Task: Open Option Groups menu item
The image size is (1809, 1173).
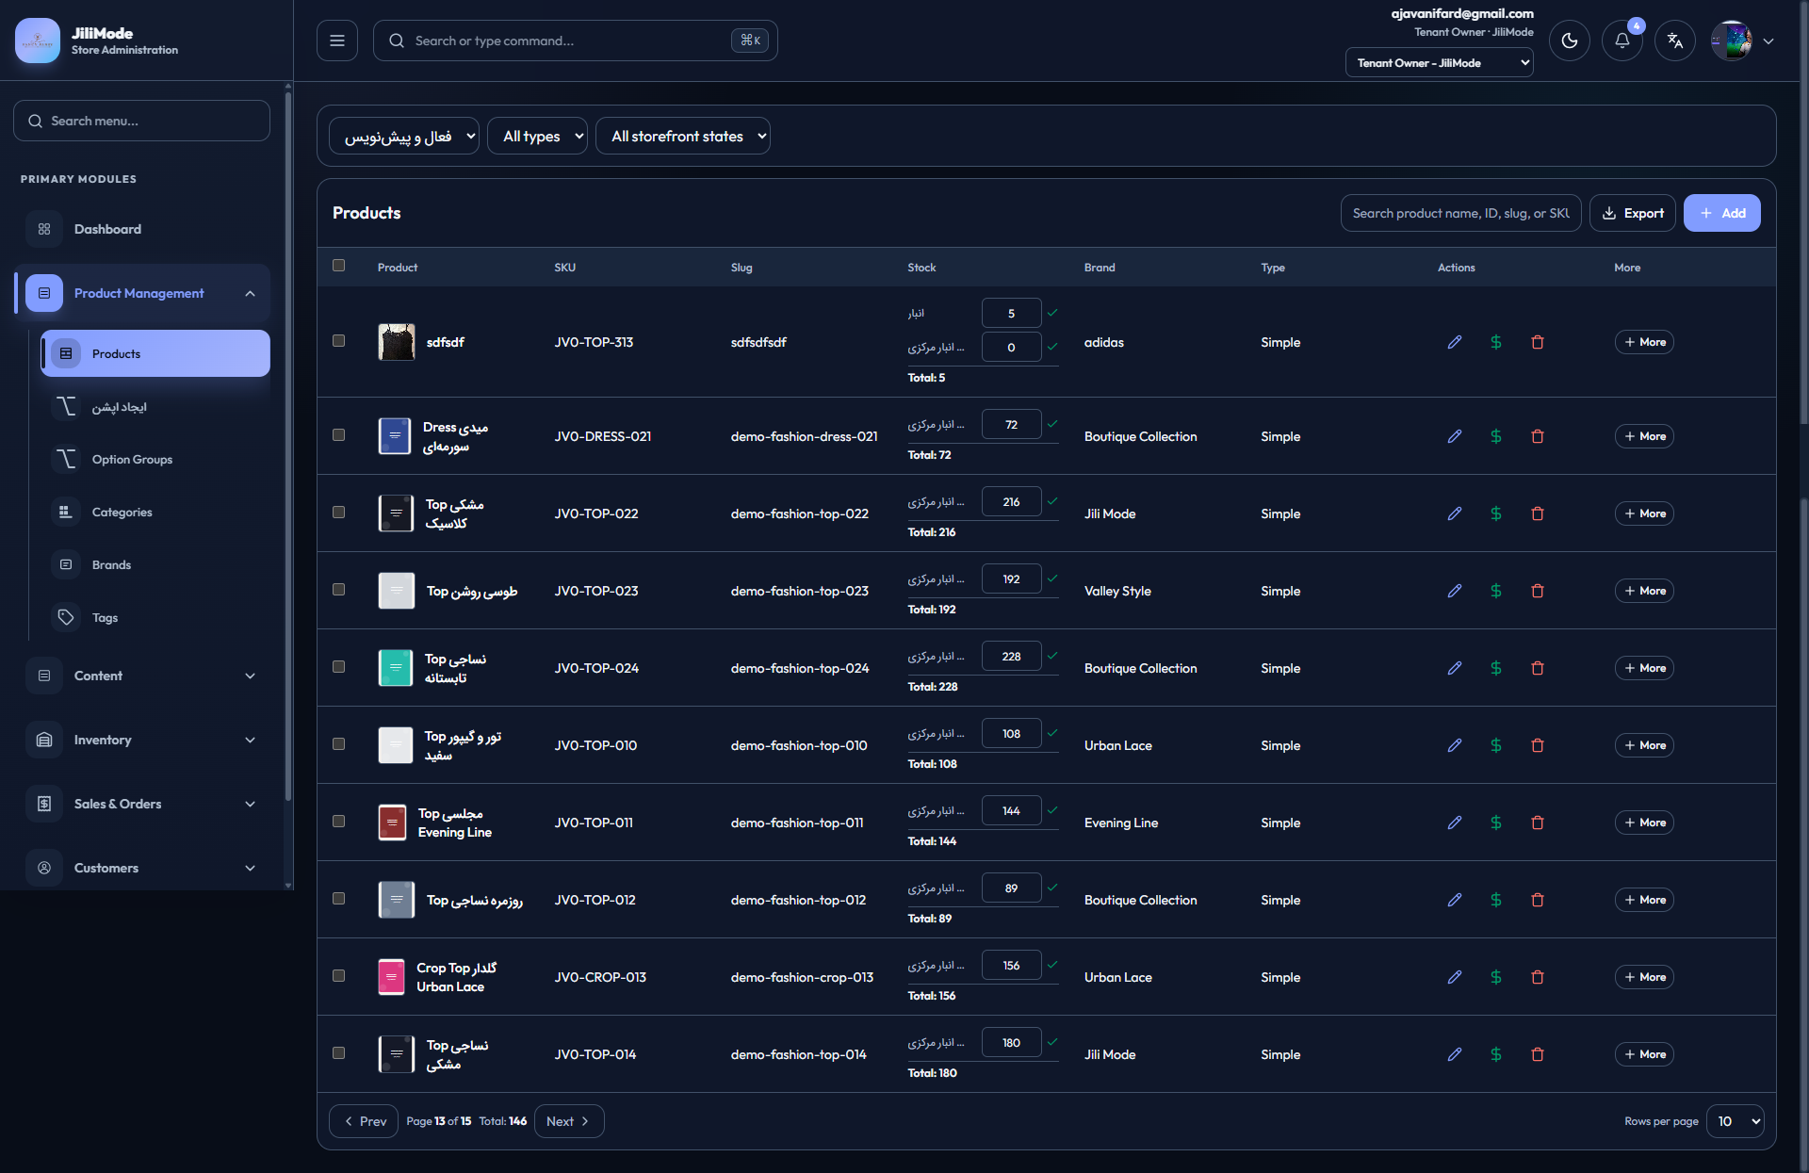Action: [x=155, y=459]
